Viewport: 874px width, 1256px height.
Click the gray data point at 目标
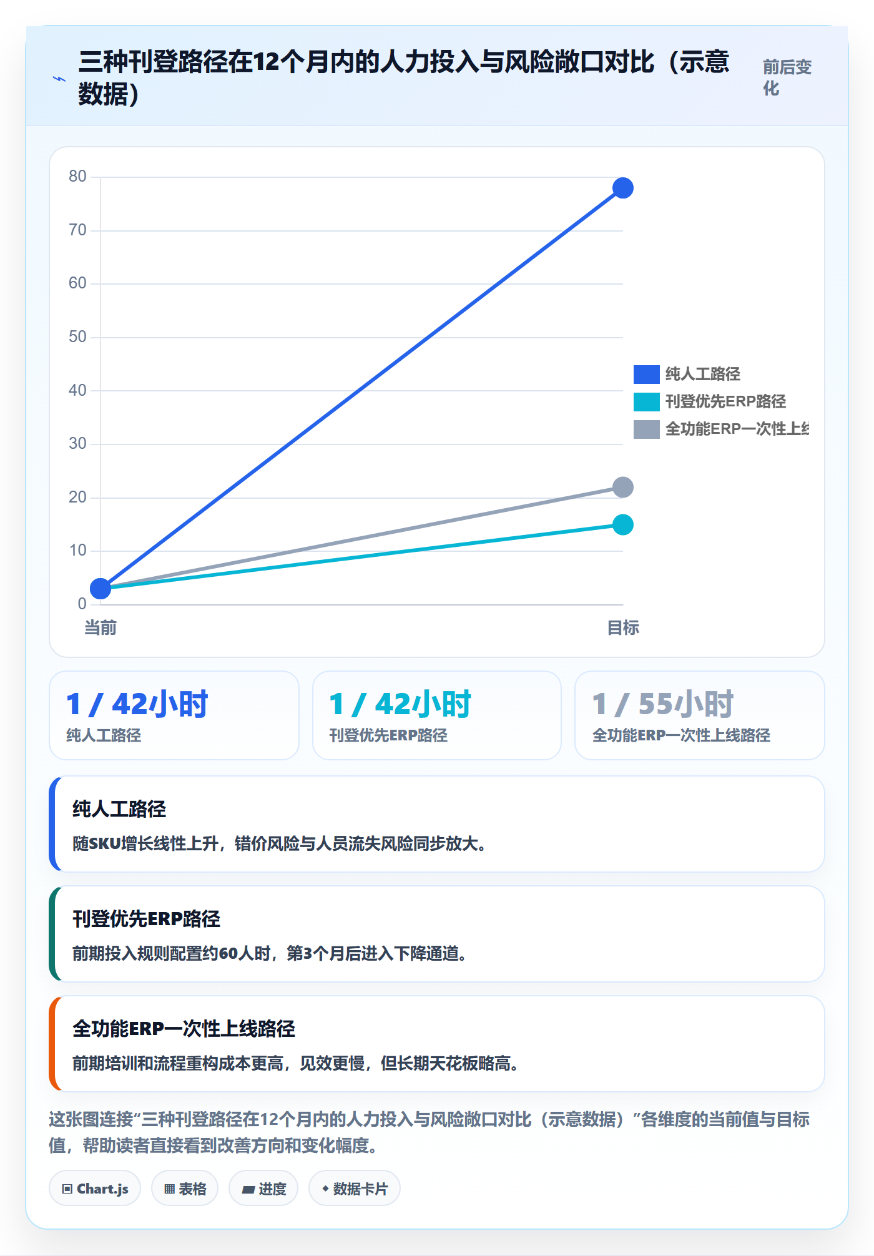tap(623, 487)
